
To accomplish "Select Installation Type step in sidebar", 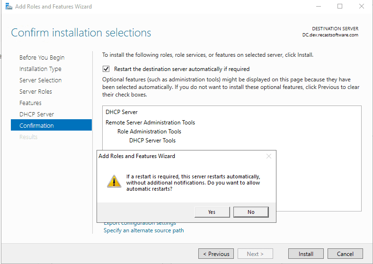I will click(40, 69).
